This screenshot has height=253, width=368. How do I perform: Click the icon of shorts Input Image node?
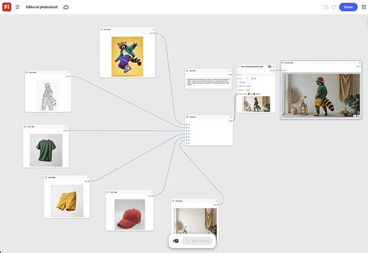(x=46, y=177)
